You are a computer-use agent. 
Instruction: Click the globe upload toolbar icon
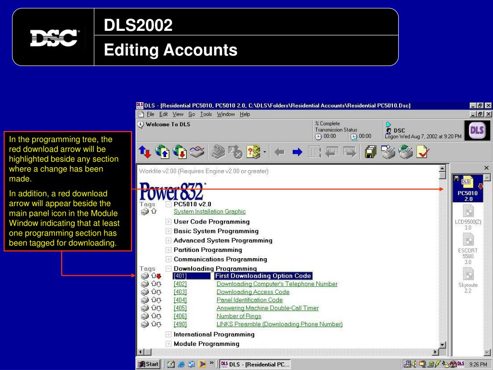tap(162, 152)
